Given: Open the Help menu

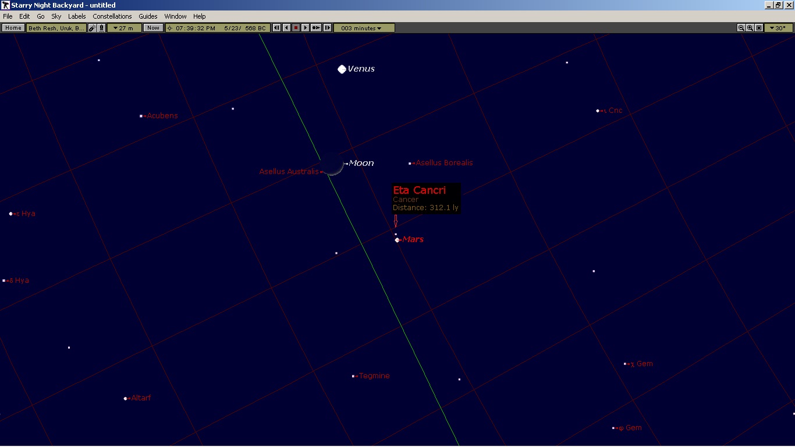Looking at the screenshot, I should pyautogui.click(x=200, y=16).
